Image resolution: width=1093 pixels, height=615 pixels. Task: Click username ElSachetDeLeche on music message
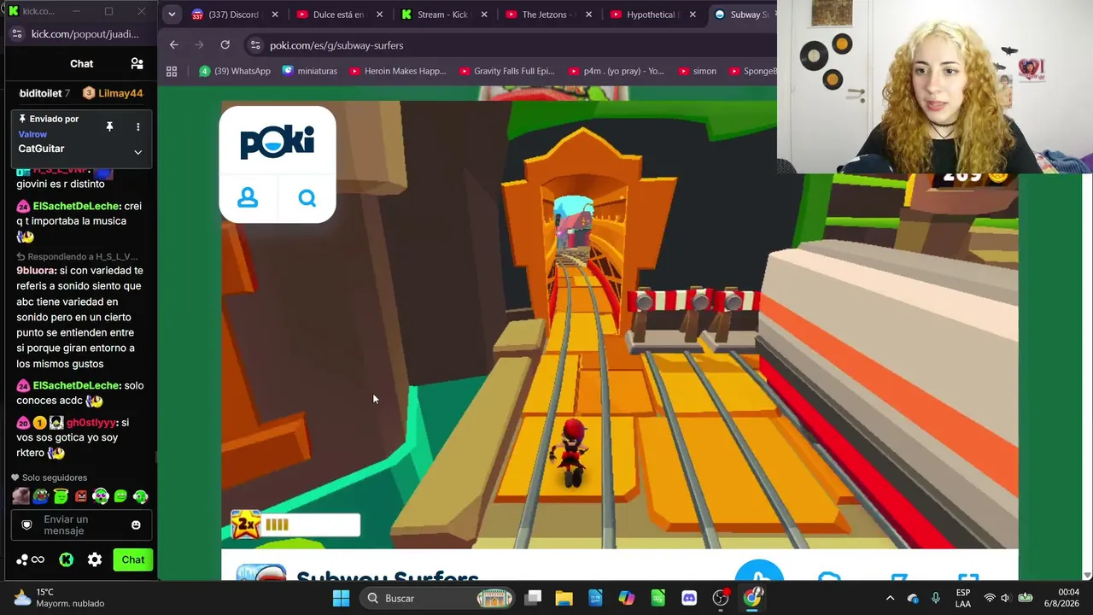(x=77, y=206)
